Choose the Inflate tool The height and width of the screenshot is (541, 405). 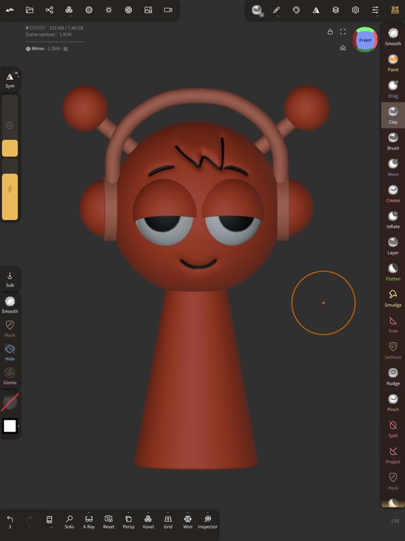pos(393,220)
